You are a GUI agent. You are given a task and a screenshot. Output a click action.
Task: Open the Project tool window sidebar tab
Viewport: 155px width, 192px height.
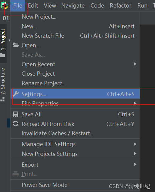[3, 43]
